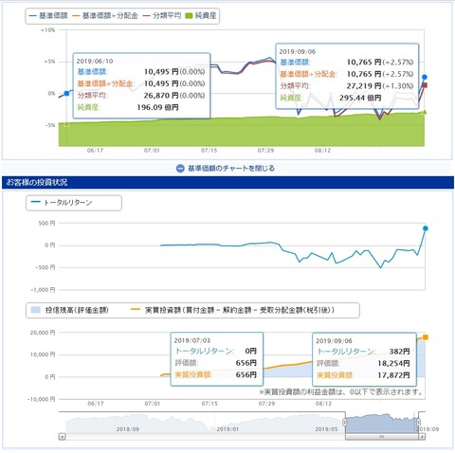This screenshot has width=455, height=453.
Task: Toggle the トータルリターン legend series
Action: pos(62,202)
